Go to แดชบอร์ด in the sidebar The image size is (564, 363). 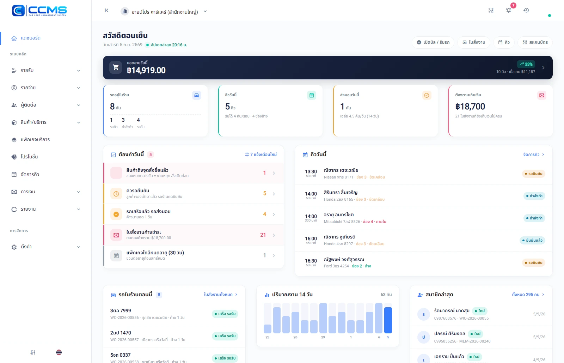coord(46,38)
